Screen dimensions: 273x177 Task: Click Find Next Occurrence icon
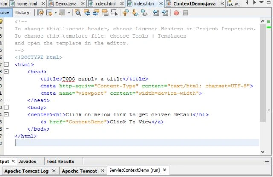pos(96,13)
